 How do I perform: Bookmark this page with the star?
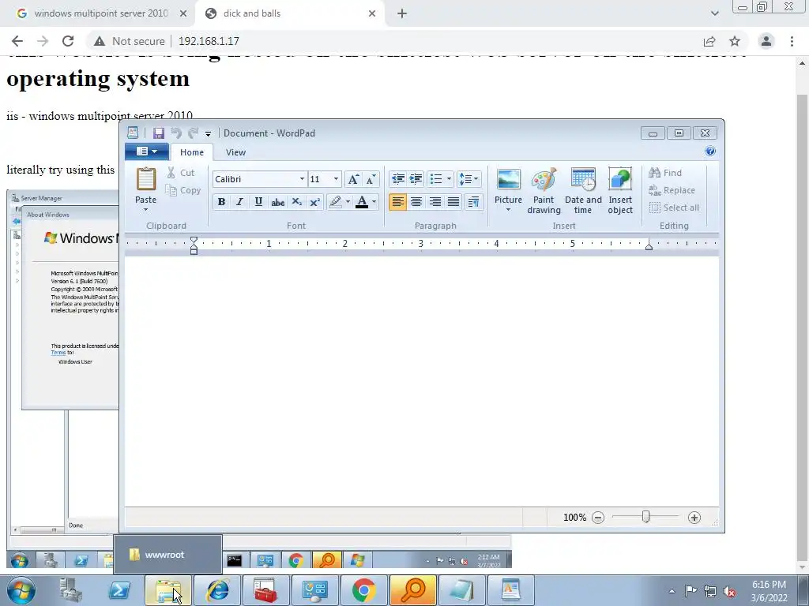[735, 41]
